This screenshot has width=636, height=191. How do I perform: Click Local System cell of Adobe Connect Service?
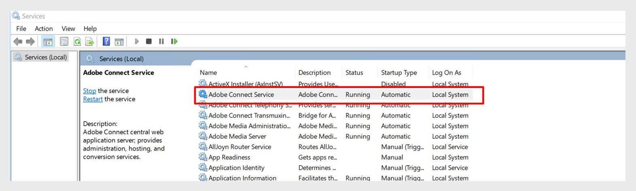(x=450, y=94)
